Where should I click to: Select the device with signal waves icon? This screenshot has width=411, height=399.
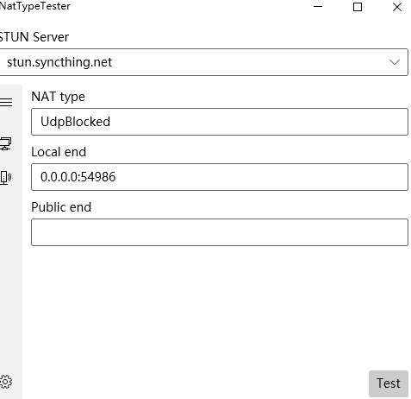tap(5, 177)
